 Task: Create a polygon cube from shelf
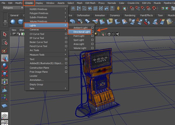tap(20, 22)
